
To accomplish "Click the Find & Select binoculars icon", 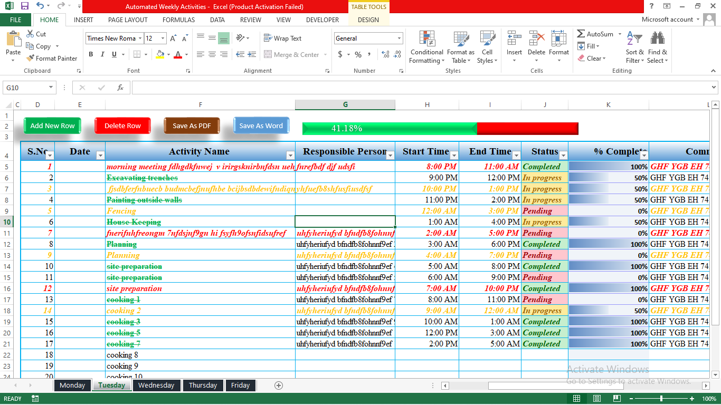I will 657,40.
